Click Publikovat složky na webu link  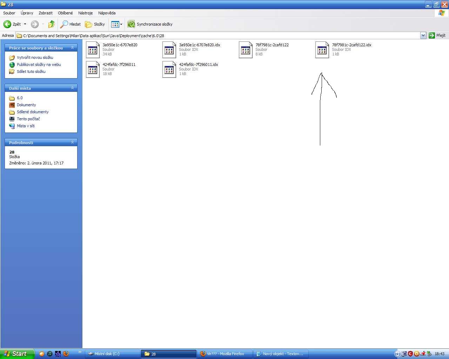pyautogui.click(x=39, y=65)
